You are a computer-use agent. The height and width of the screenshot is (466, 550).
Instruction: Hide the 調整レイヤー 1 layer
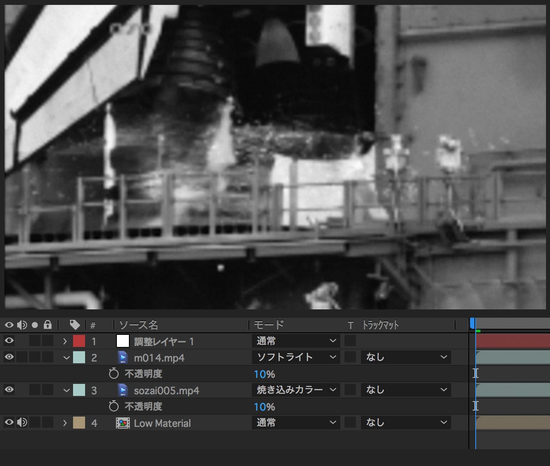[x=9, y=341]
